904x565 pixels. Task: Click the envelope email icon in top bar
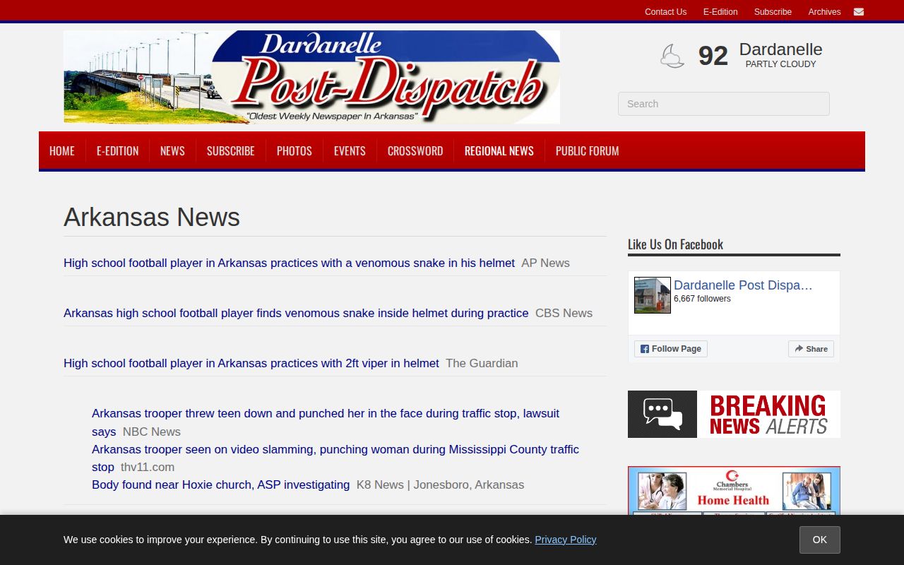(858, 11)
